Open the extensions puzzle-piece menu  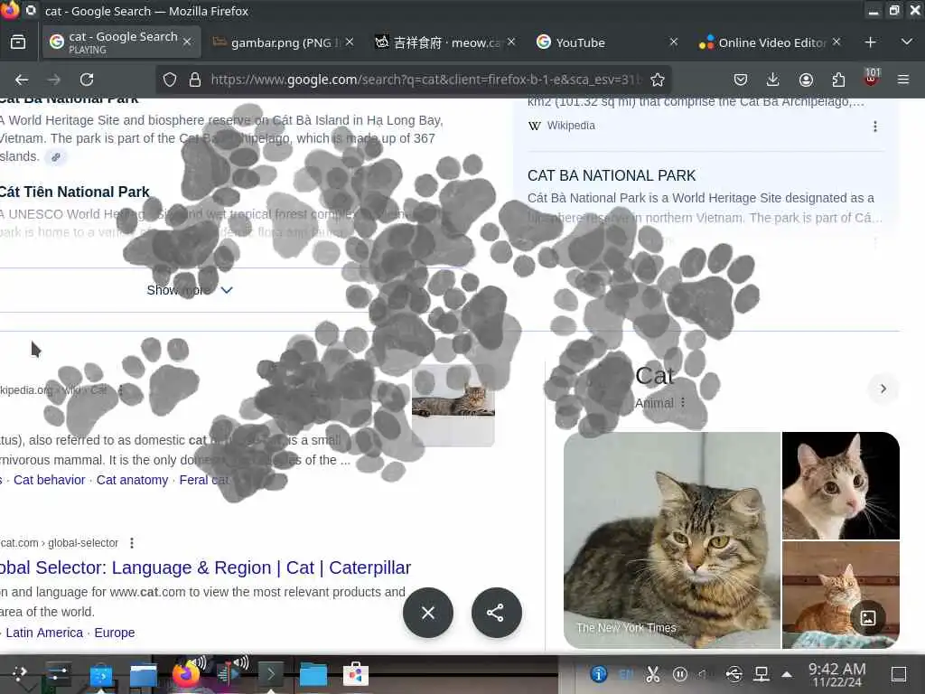point(838,80)
